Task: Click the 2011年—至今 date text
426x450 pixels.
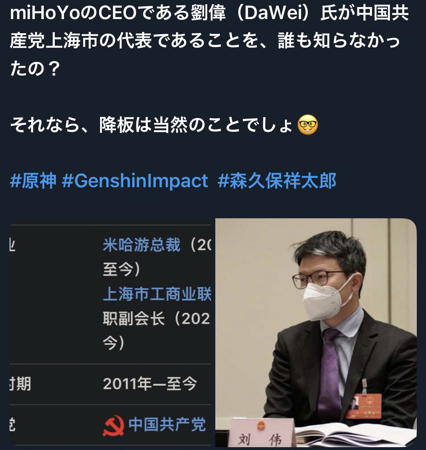Action: coord(150,384)
